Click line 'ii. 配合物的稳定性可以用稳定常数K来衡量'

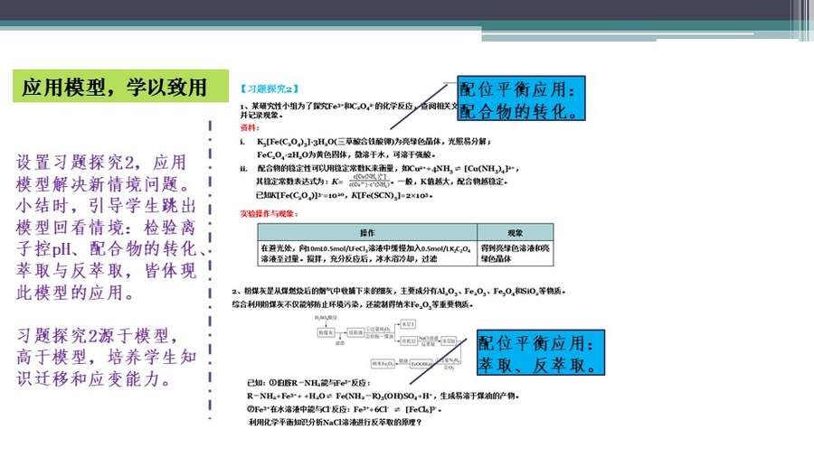(380, 168)
